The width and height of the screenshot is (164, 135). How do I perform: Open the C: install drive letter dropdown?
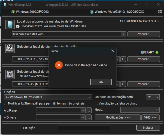pos(153,97)
